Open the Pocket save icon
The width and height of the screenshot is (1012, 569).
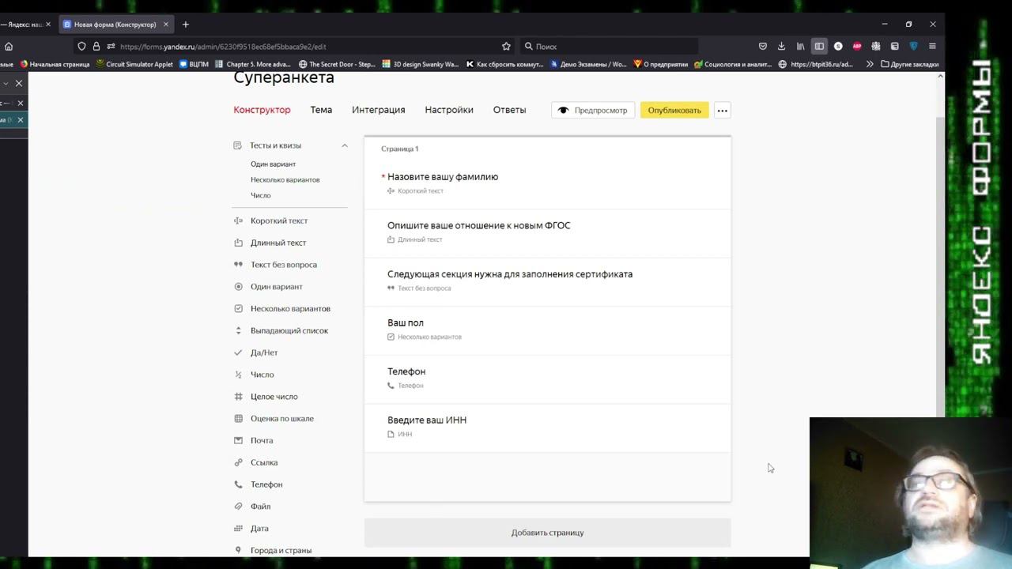(762, 47)
